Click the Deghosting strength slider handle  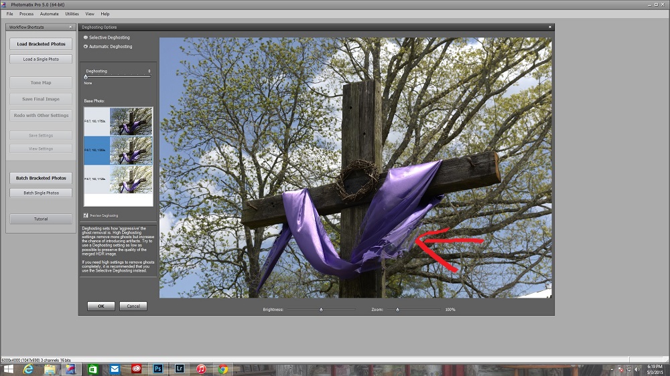(86, 77)
